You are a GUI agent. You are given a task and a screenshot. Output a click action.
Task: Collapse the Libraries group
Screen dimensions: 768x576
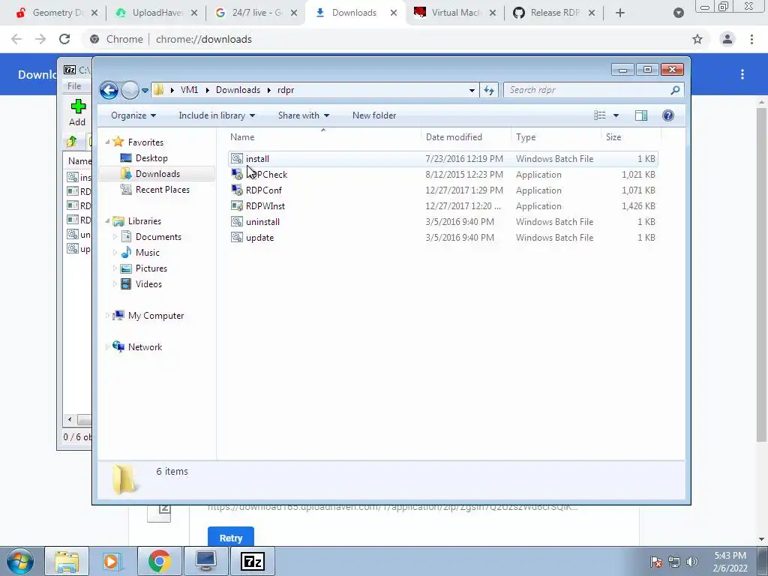click(107, 221)
